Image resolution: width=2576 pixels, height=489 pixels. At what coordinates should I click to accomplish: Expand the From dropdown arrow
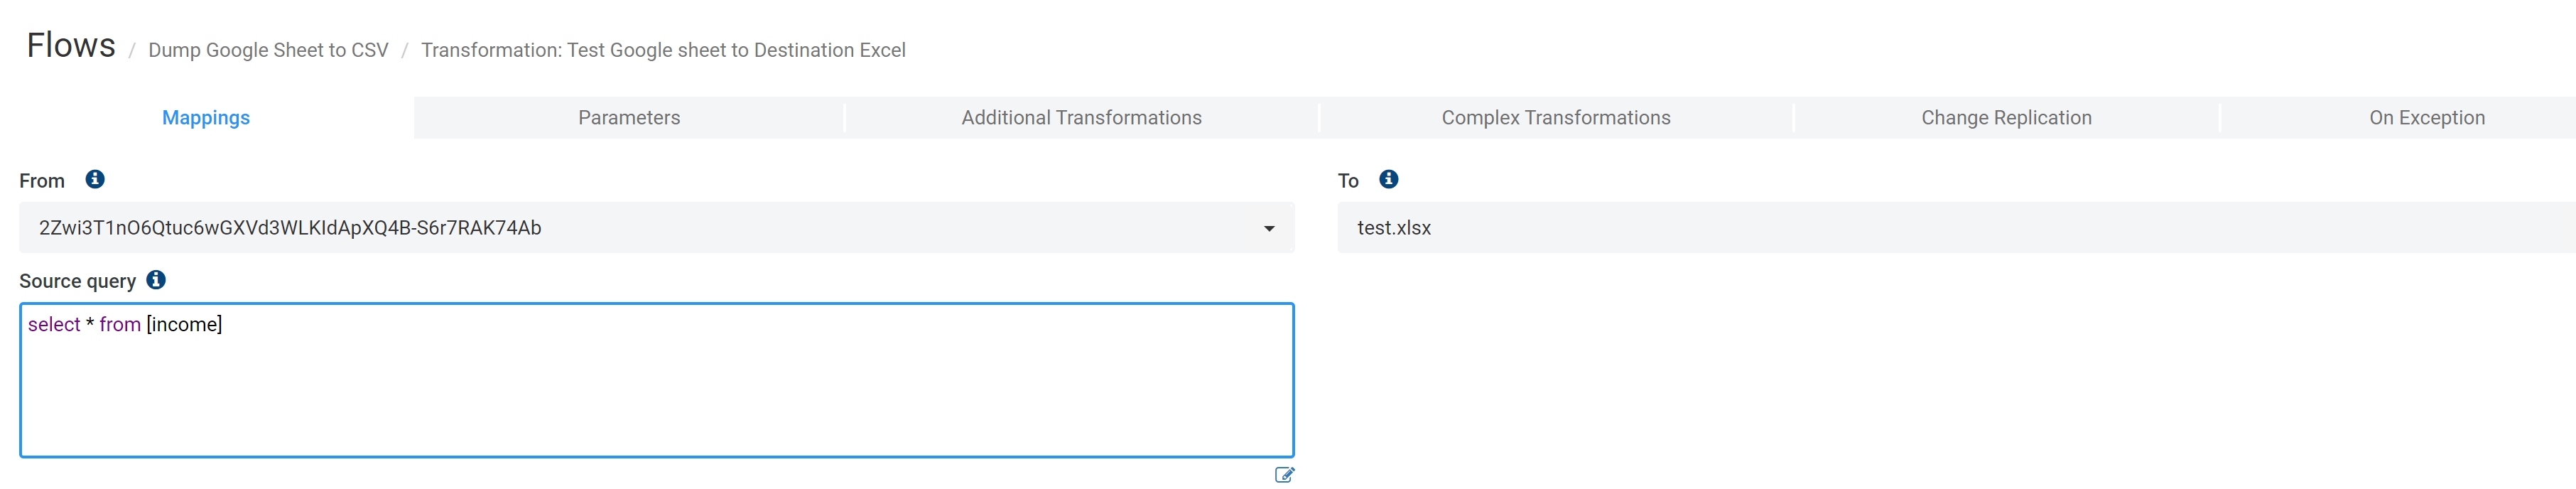pos(1269,228)
